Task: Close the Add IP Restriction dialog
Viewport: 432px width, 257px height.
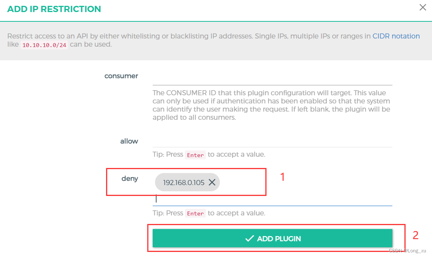Action: [x=423, y=7]
